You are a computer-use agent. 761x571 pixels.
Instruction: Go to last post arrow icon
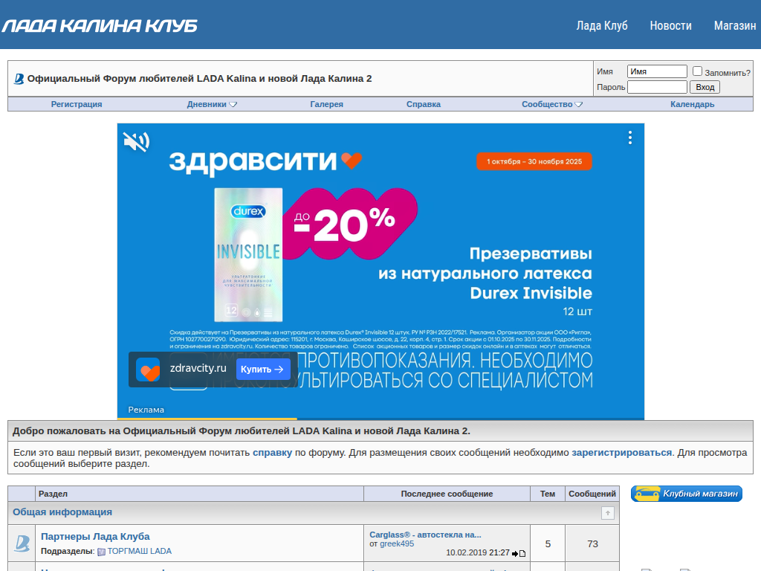(x=518, y=553)
